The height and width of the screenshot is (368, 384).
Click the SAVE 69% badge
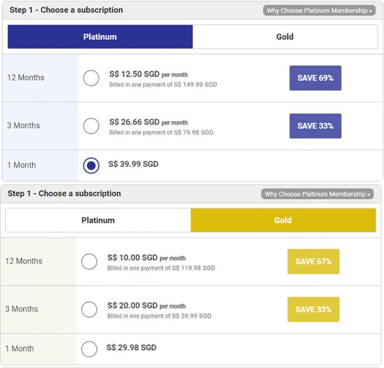click(x=315, y=78)
